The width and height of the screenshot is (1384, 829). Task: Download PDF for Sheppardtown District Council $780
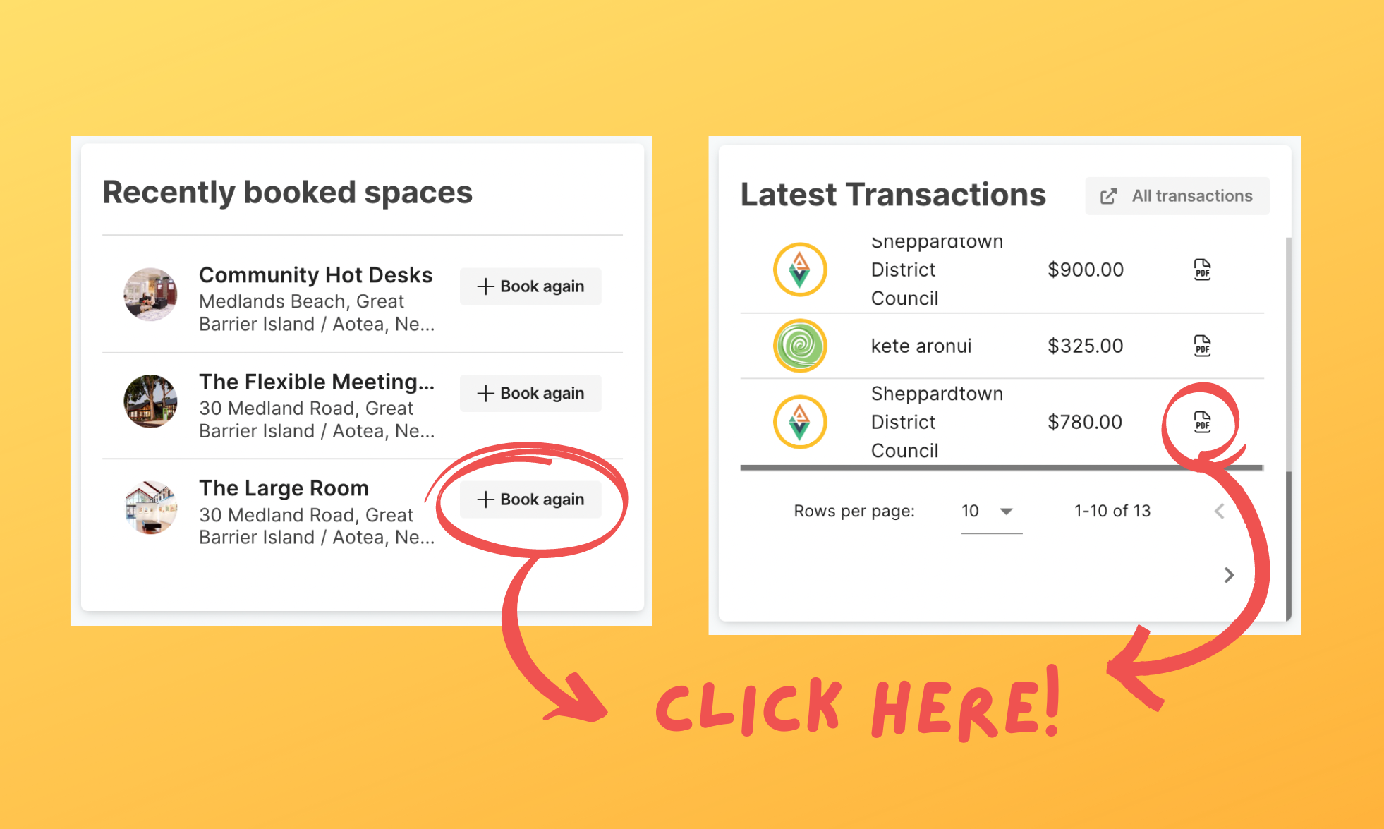click(x=1201, y=421)
